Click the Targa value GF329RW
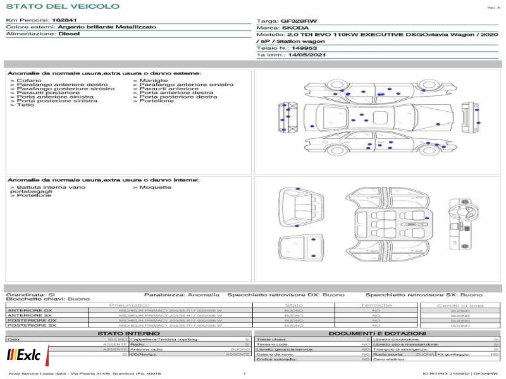The width and height of the screenshot is (506, 379). coord(299,21)
